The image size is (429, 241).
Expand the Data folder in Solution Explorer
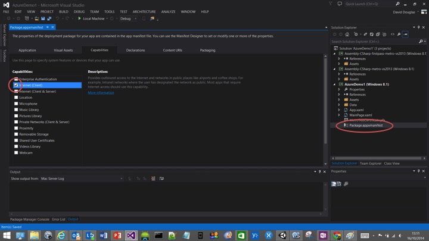(x=339, y=105)
